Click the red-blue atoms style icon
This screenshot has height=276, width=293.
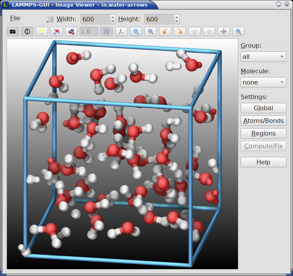(x=57, y=31)
